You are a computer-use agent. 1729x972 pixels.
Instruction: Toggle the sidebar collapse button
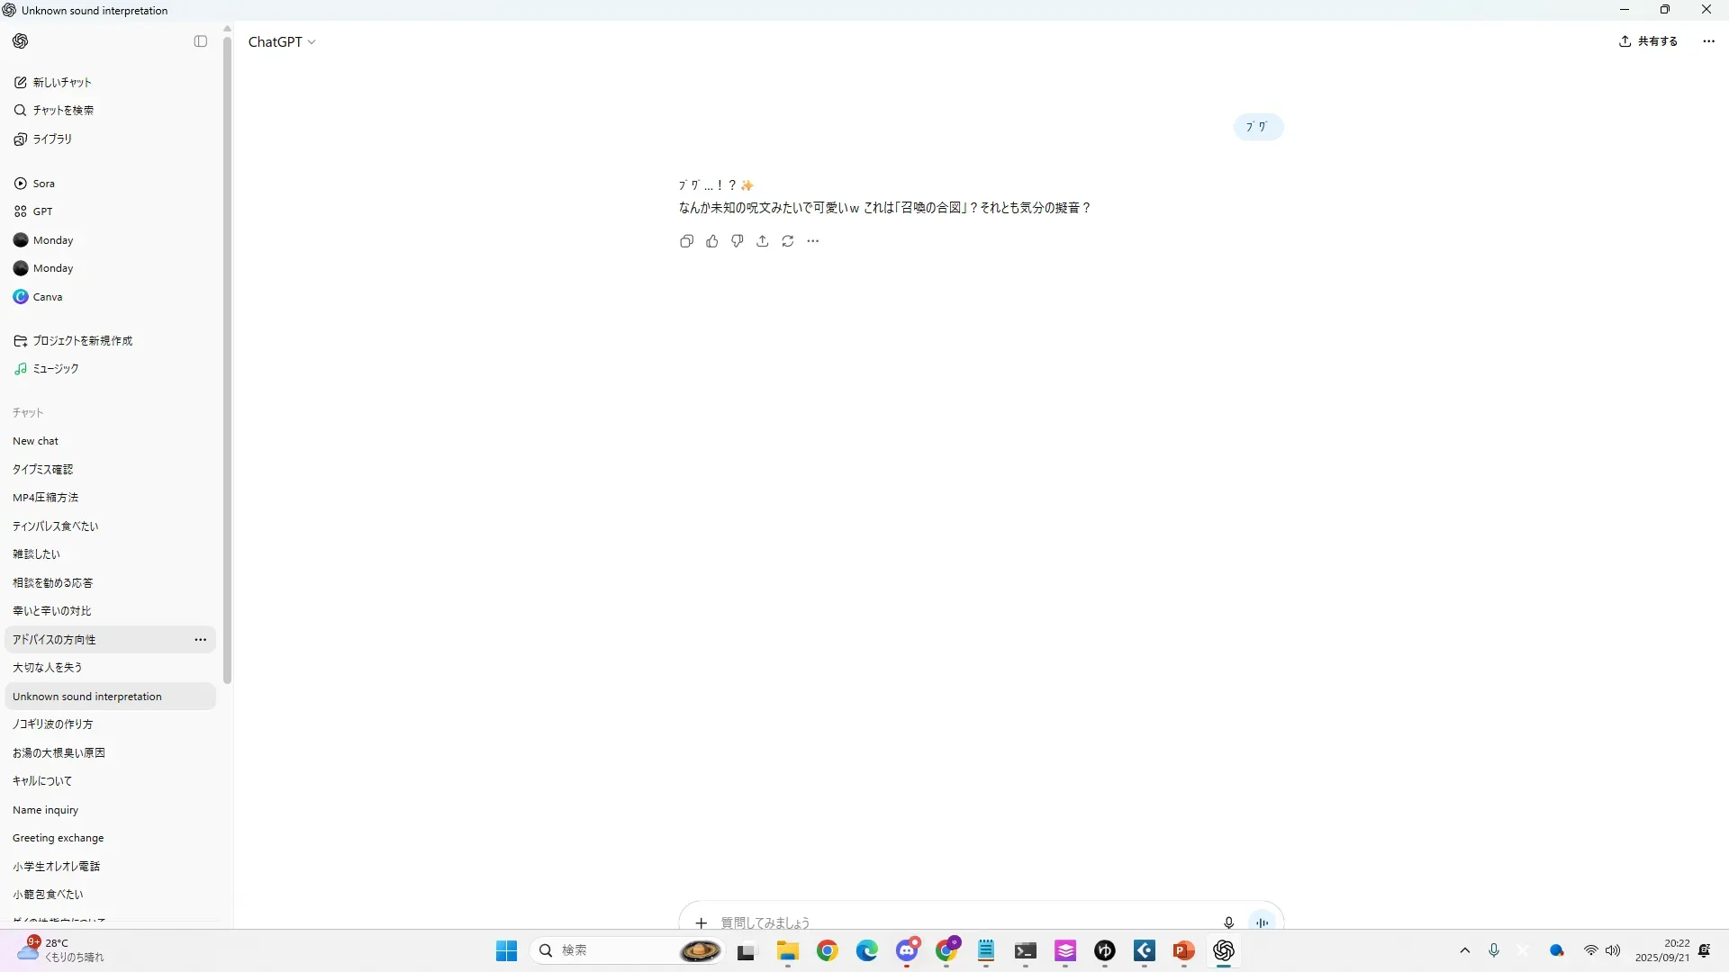pyautogui.click(x=201, y=41)
